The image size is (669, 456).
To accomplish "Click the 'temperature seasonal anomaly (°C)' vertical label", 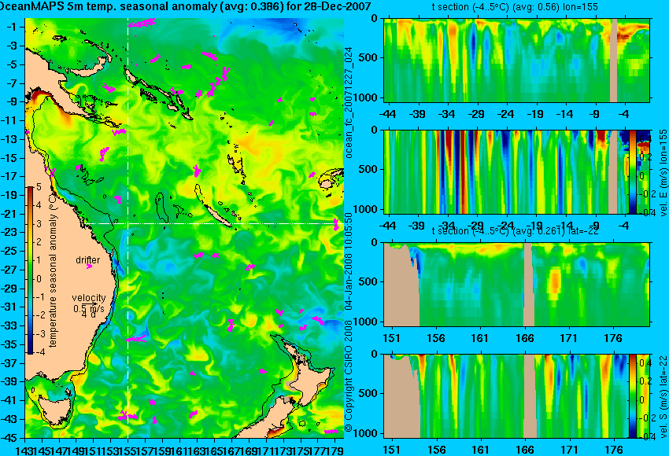I will 53,270.
